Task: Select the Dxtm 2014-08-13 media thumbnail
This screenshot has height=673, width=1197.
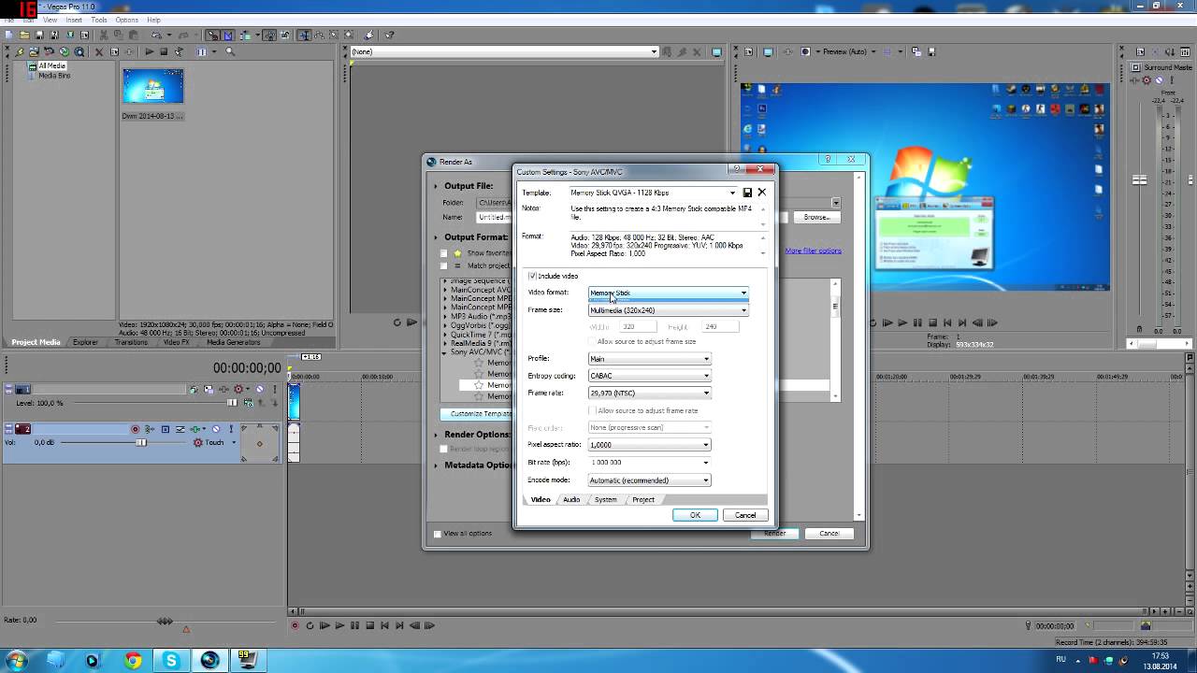Action: click(x=152, y=87)
